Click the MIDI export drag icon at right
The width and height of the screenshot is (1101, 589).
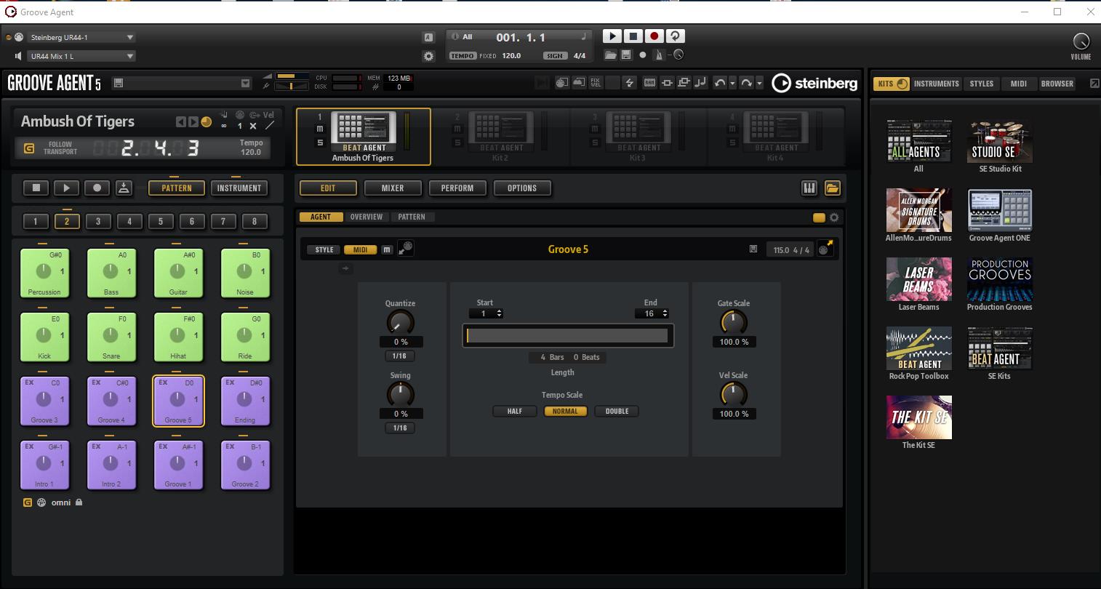point(825,249)
